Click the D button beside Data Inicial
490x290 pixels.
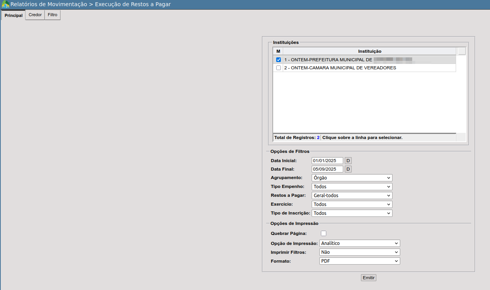(x=348, y=161)
